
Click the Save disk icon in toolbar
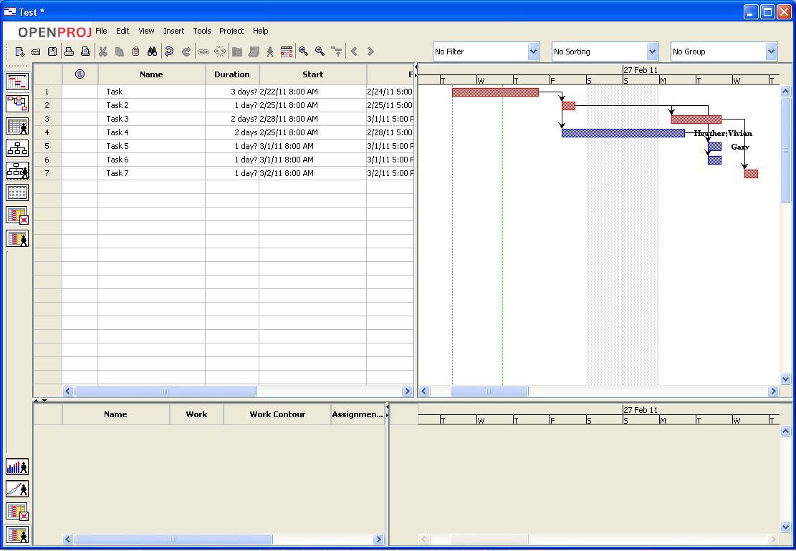52,52
